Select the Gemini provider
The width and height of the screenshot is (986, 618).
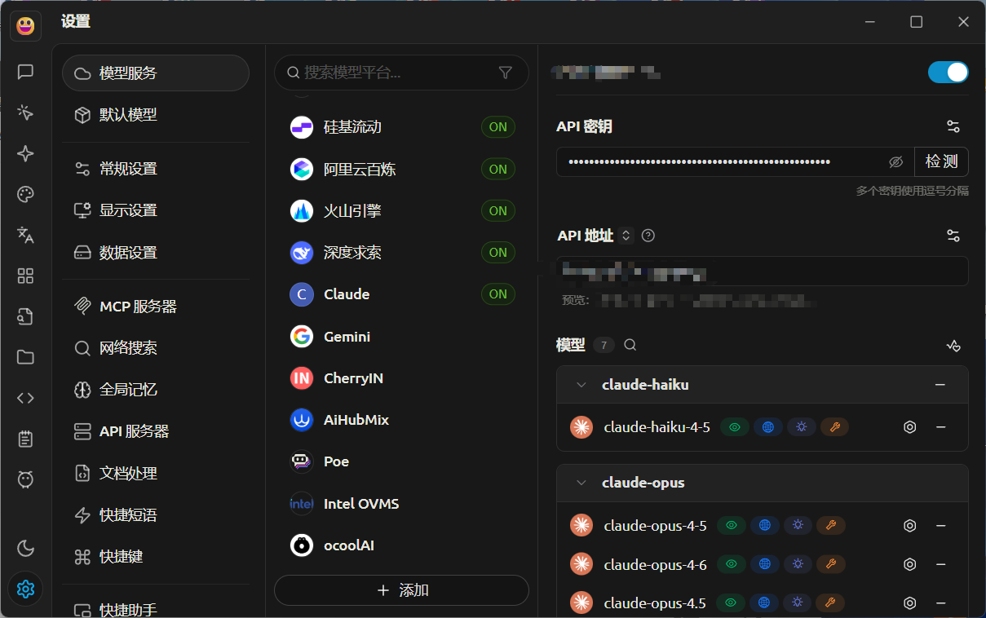pyautogui.click(x=401, y=337)
